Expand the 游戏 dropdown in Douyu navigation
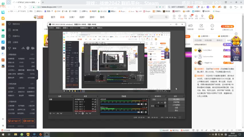Image resolution: width=244 pixels, height=137 pixels. [92, 17]
